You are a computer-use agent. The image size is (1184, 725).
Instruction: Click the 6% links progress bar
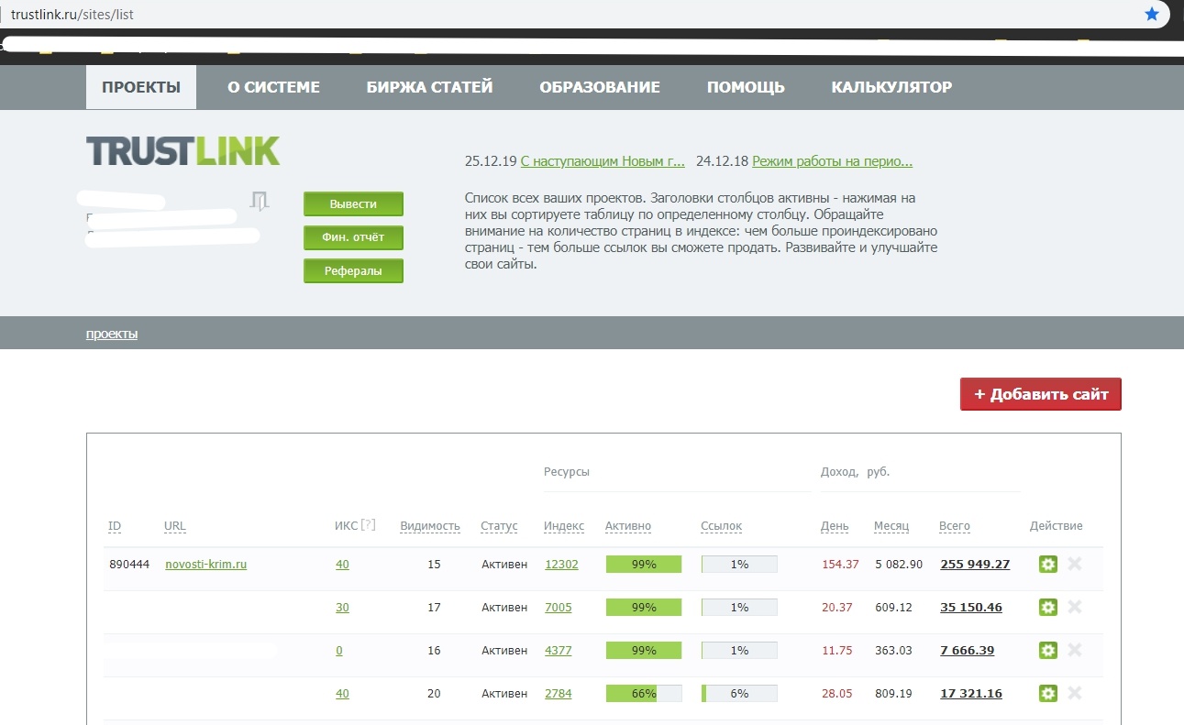click(x=739, y=694)
